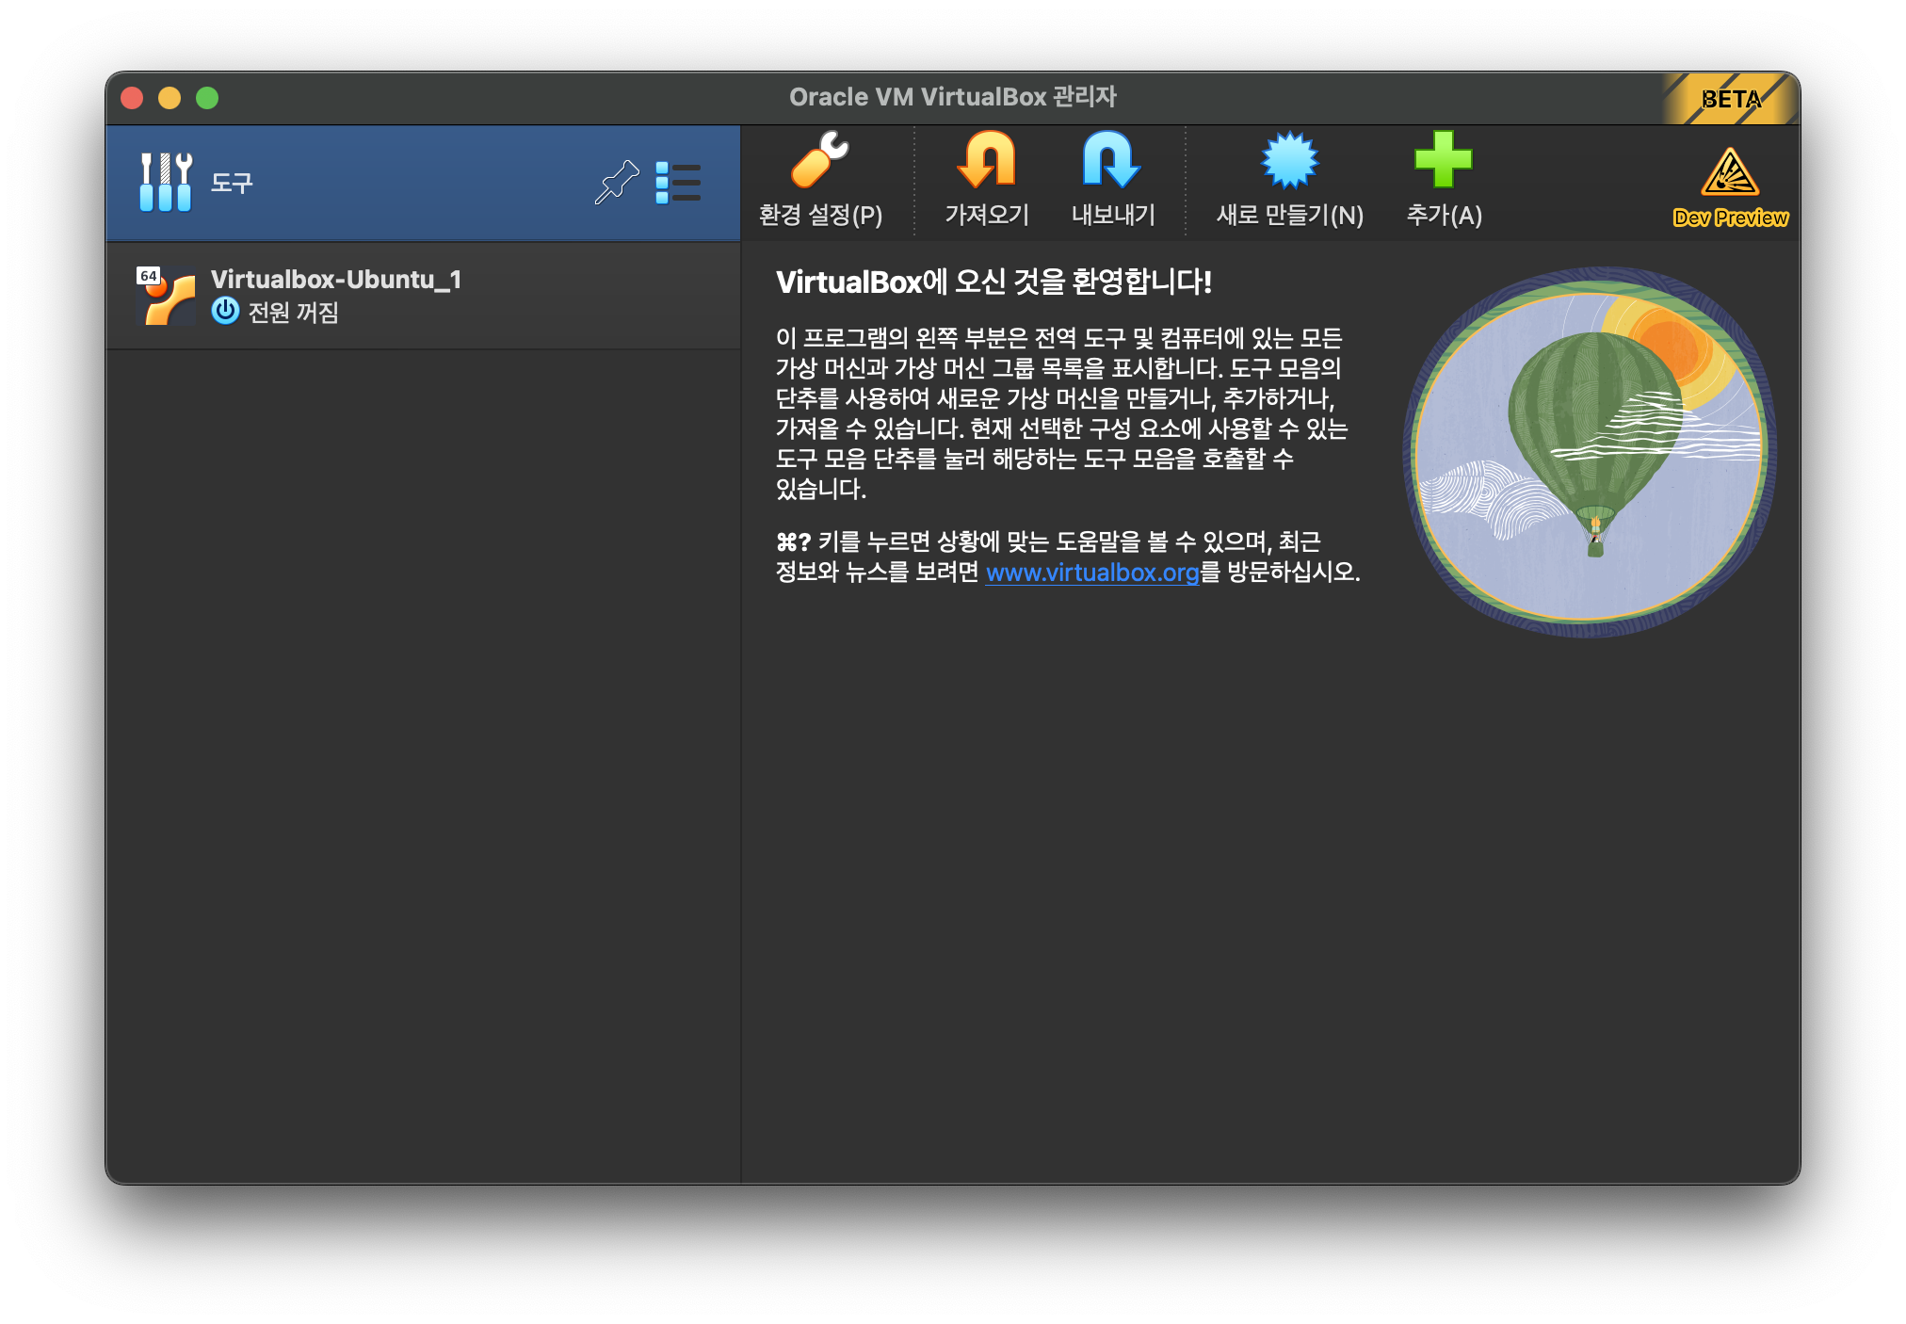Click the hot air balloon welcome image

(1590, 452)
